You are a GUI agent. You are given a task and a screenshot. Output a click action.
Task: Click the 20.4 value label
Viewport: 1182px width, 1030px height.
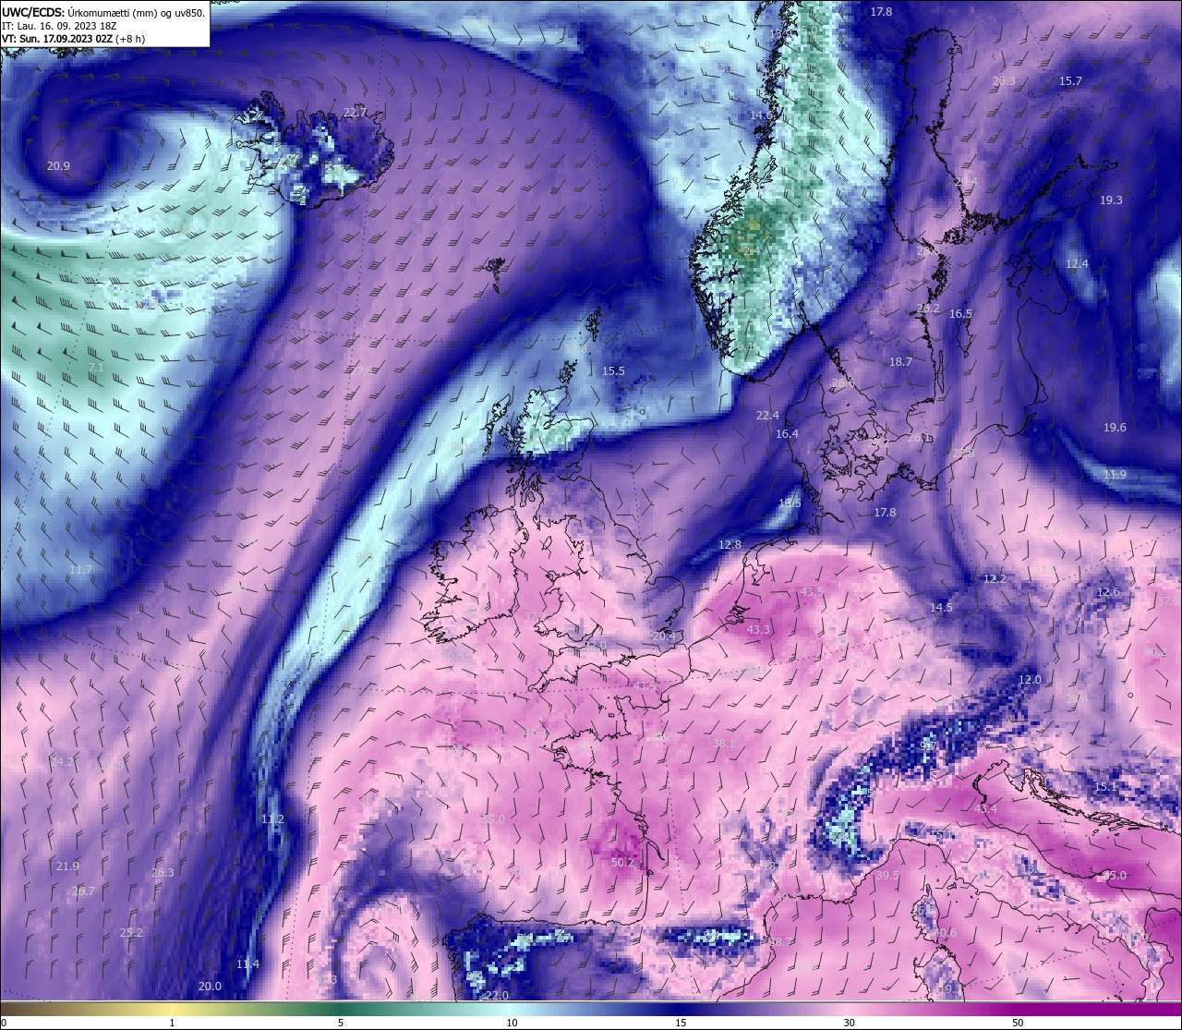[664, 636]
